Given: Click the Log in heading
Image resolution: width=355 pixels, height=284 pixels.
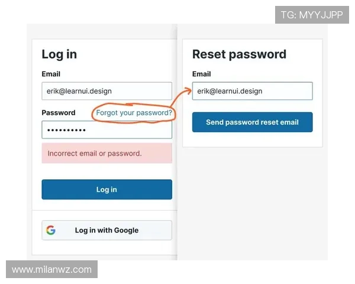Looking at the screenshot, I should 59,54.
